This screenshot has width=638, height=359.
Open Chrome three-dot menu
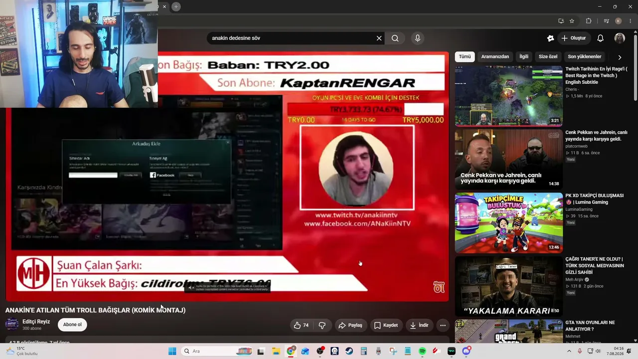click(x=630, y=21)
